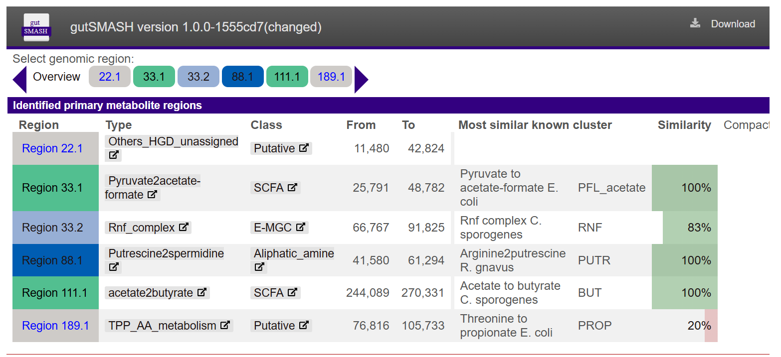Viewport: 781px width, 357px height.
Task: Open external link icon beside Others_HGD_unassigned
Action: tap(114, 155)
